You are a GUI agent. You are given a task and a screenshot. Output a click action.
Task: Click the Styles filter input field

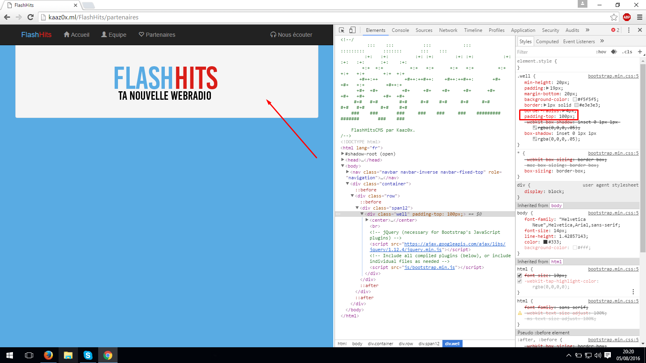point(553,52)
